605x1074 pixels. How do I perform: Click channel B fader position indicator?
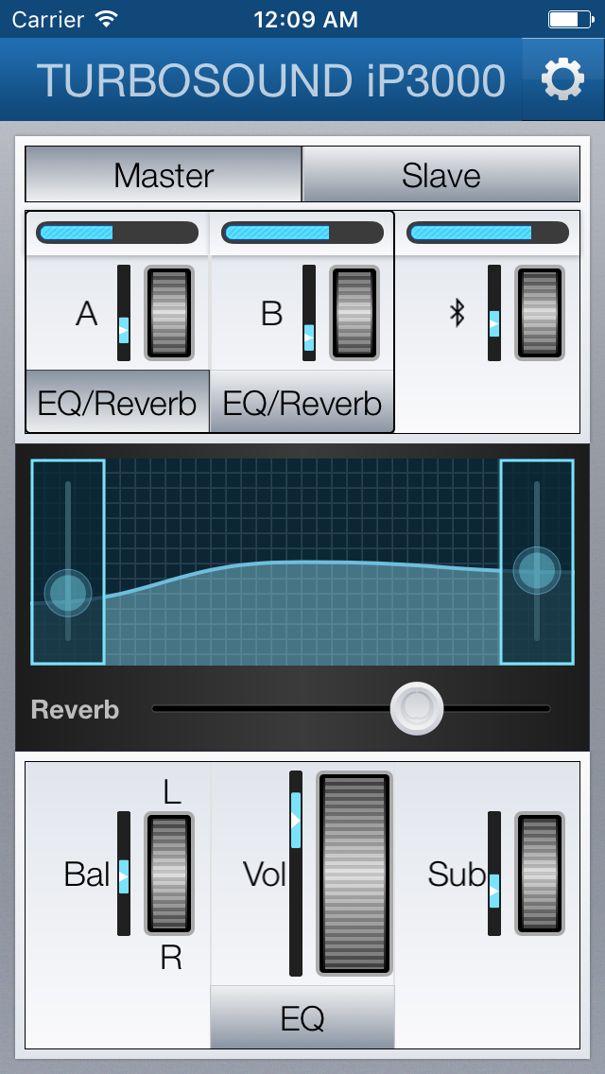tap(309, 338)
